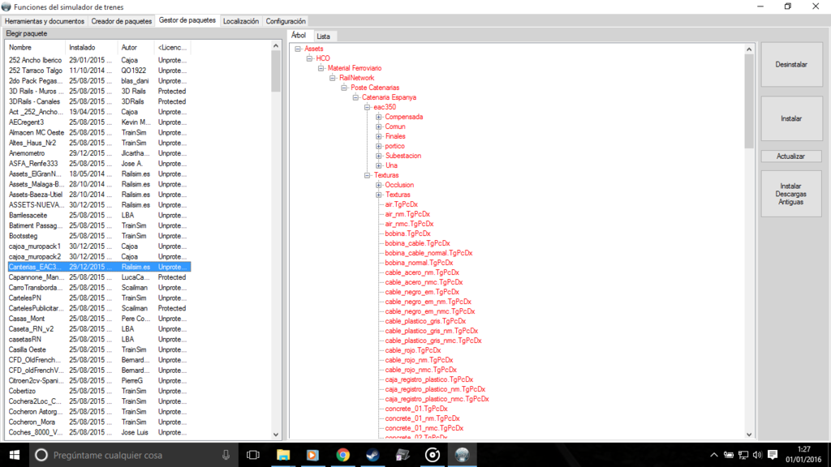Select the ASFA_Renfe333 package

pyautogui.click(x=98, y=164)
